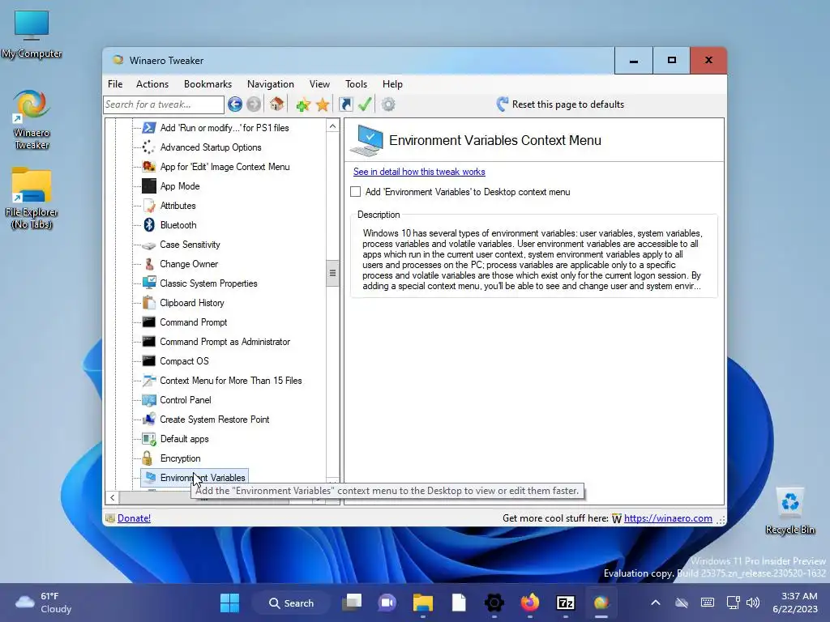The width and height of the screenshot is (830, 622).
Task: Click the icon next to Change Owner
Action: point(149,264)
